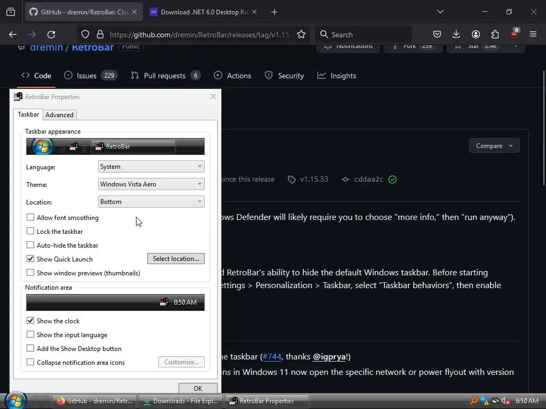Uncheck Show Quick Launch

30,259
